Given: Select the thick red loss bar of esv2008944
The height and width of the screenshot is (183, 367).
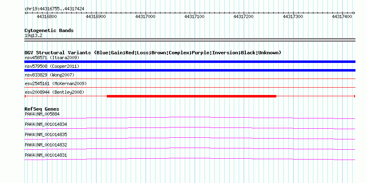Looking at the screenshot, I should 191,96.
